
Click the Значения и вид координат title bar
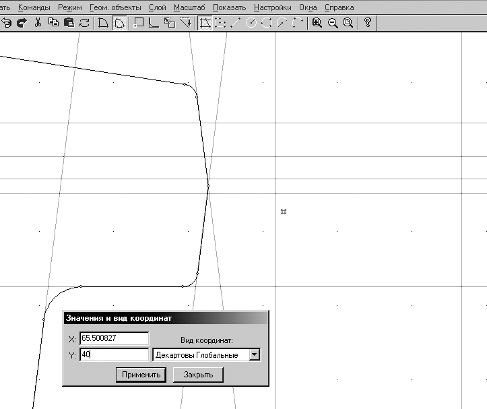pyautogui.click(x=166, y=318)
